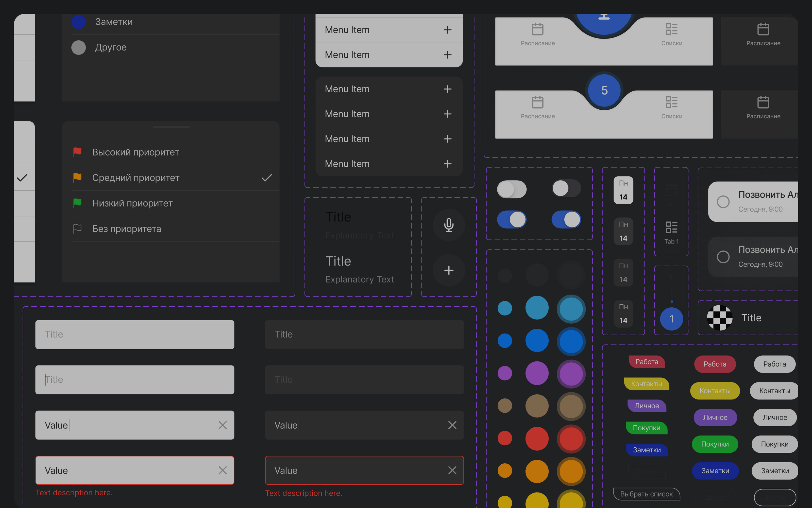
Task: Clear the light Value field with cursor
Action: click(x=223, y=425)
